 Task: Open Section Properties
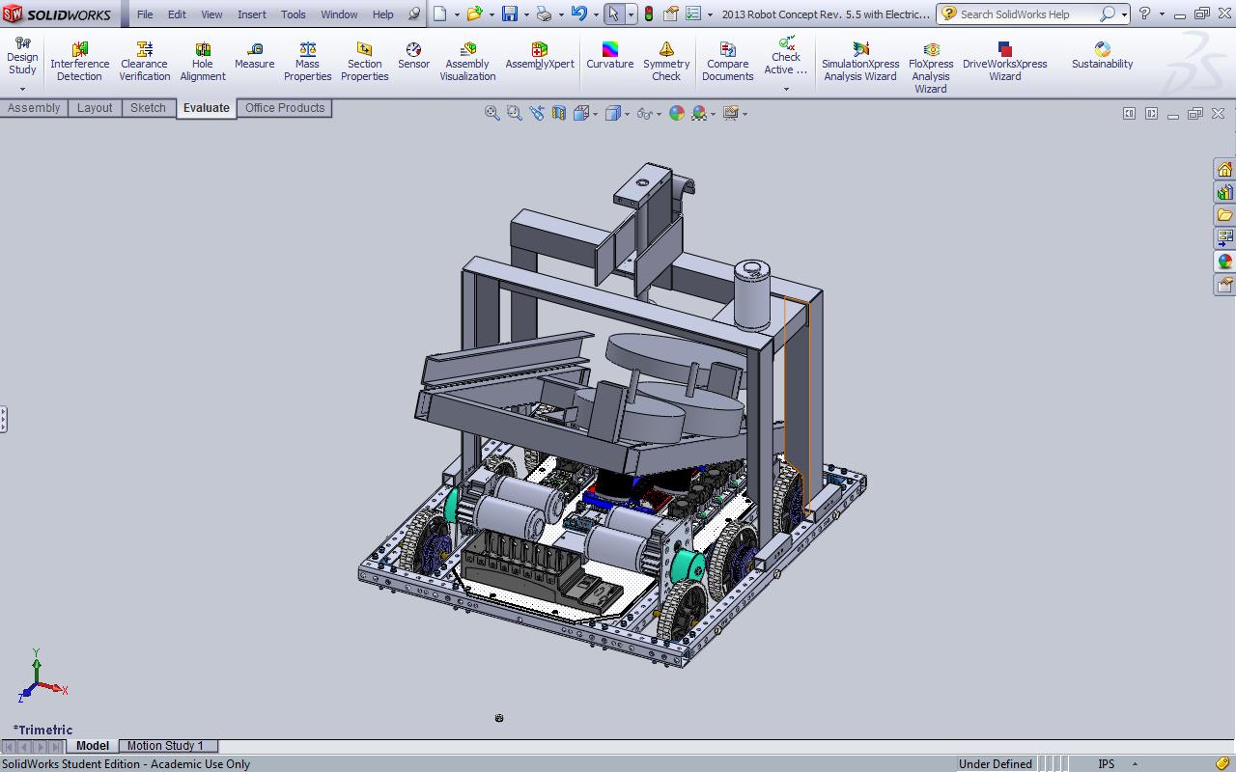364,62
